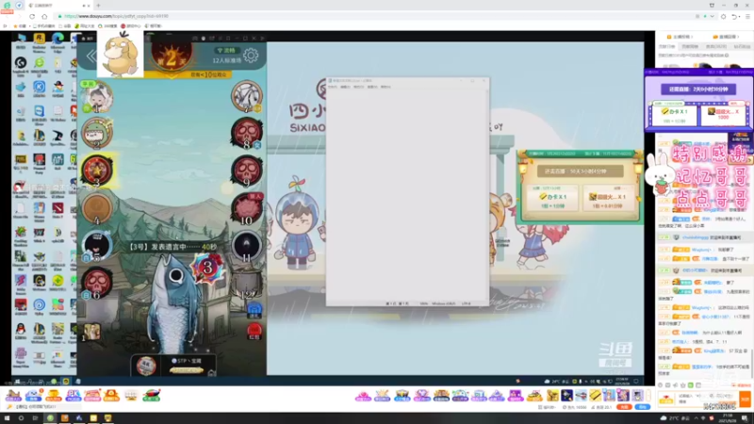Click the day 2 sun badge
This screenshot has height=424, width=754.
172,57
